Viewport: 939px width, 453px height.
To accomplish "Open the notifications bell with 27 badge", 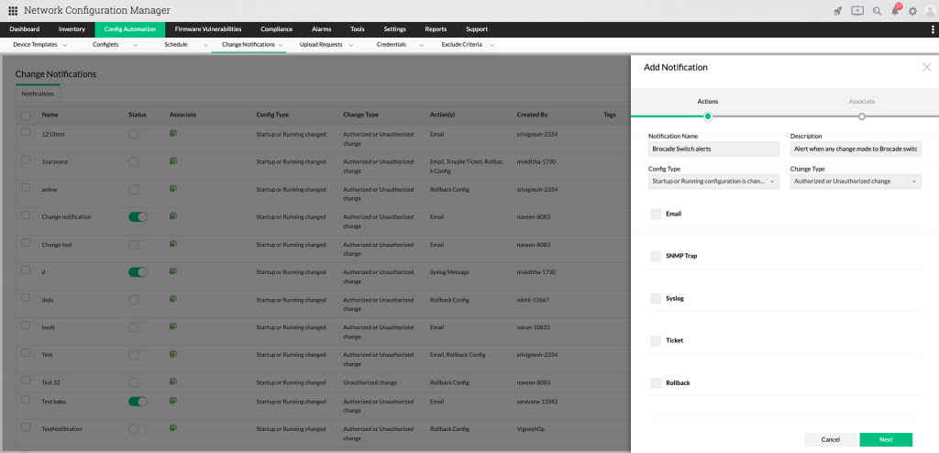I will (x=895, y=11).
